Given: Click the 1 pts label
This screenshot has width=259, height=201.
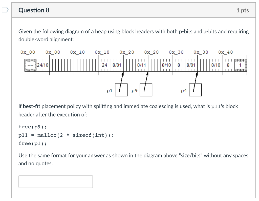Looking at the screenshot, I should coord(243,10).
